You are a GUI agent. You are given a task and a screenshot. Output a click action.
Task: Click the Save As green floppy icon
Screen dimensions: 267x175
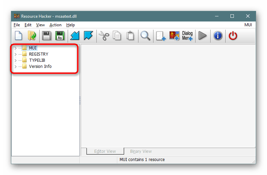pos(60,36)
